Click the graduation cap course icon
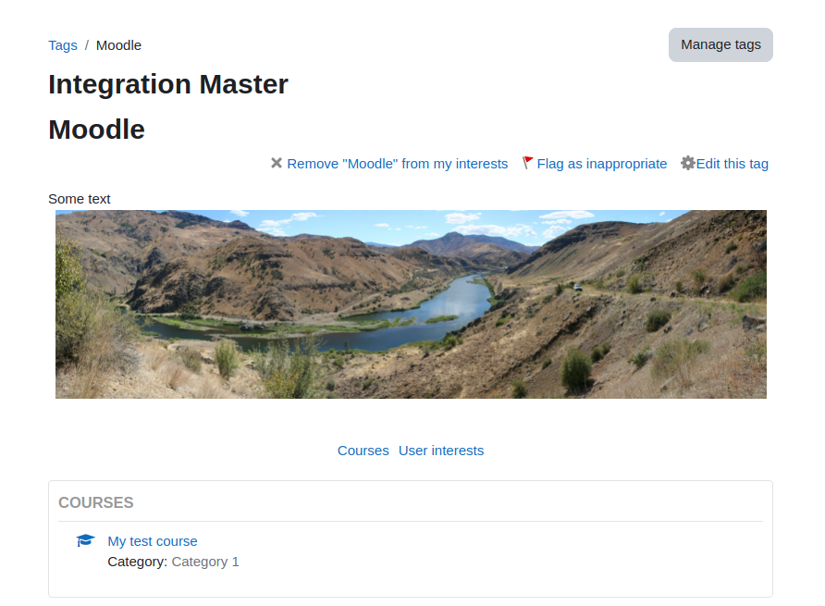This screenshot has width=825, height=606. (x=85, y=540)
